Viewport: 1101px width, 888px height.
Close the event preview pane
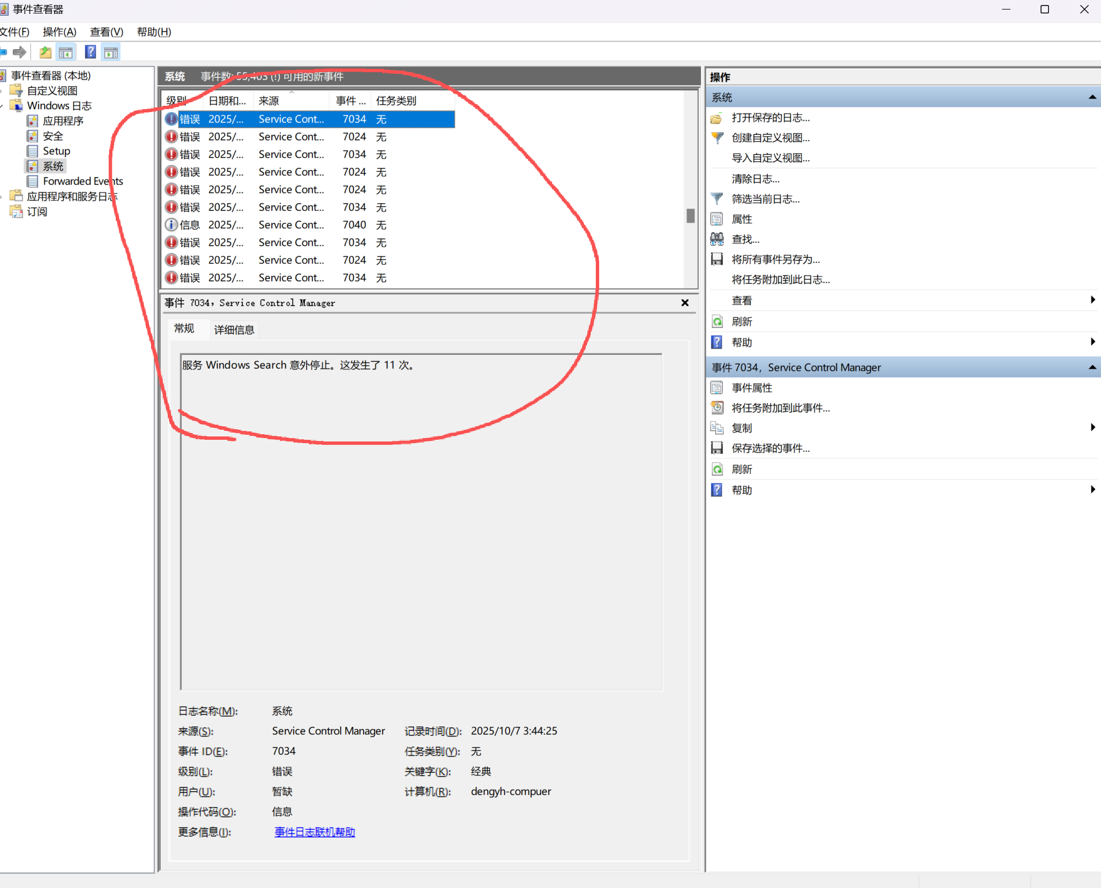click(685, 303)
